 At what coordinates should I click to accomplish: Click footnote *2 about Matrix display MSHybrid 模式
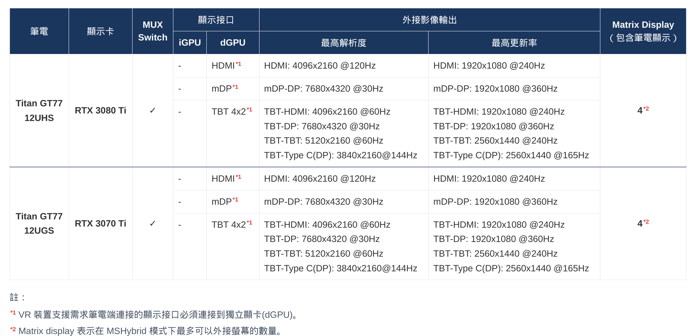click(146, 331)
